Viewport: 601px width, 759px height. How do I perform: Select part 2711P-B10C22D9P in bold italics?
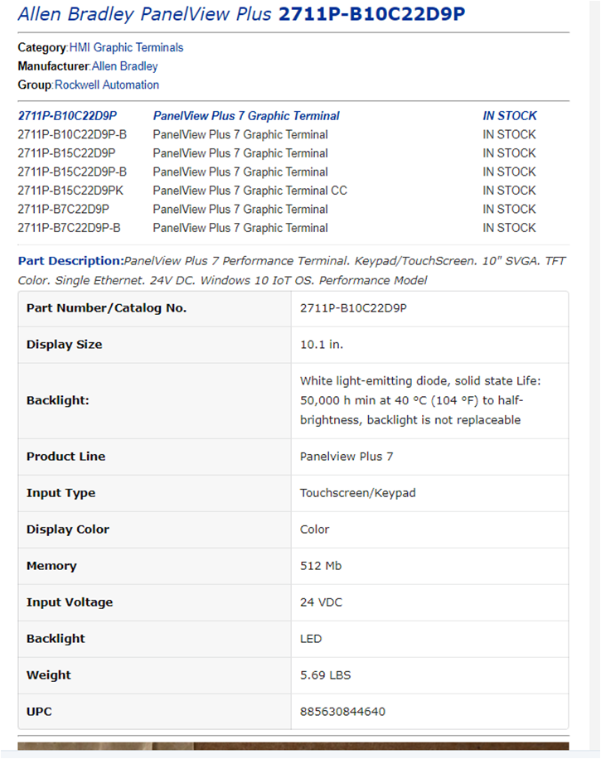point(67,116)
